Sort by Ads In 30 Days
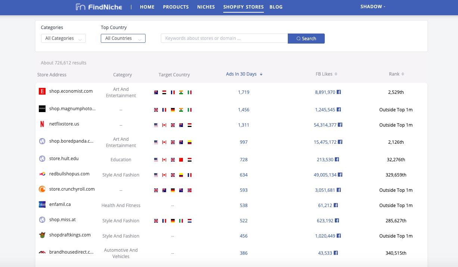The width and height of the screenshot is (458, 267). 244,74
